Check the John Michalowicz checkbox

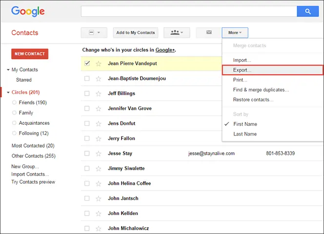click(87, 228)
